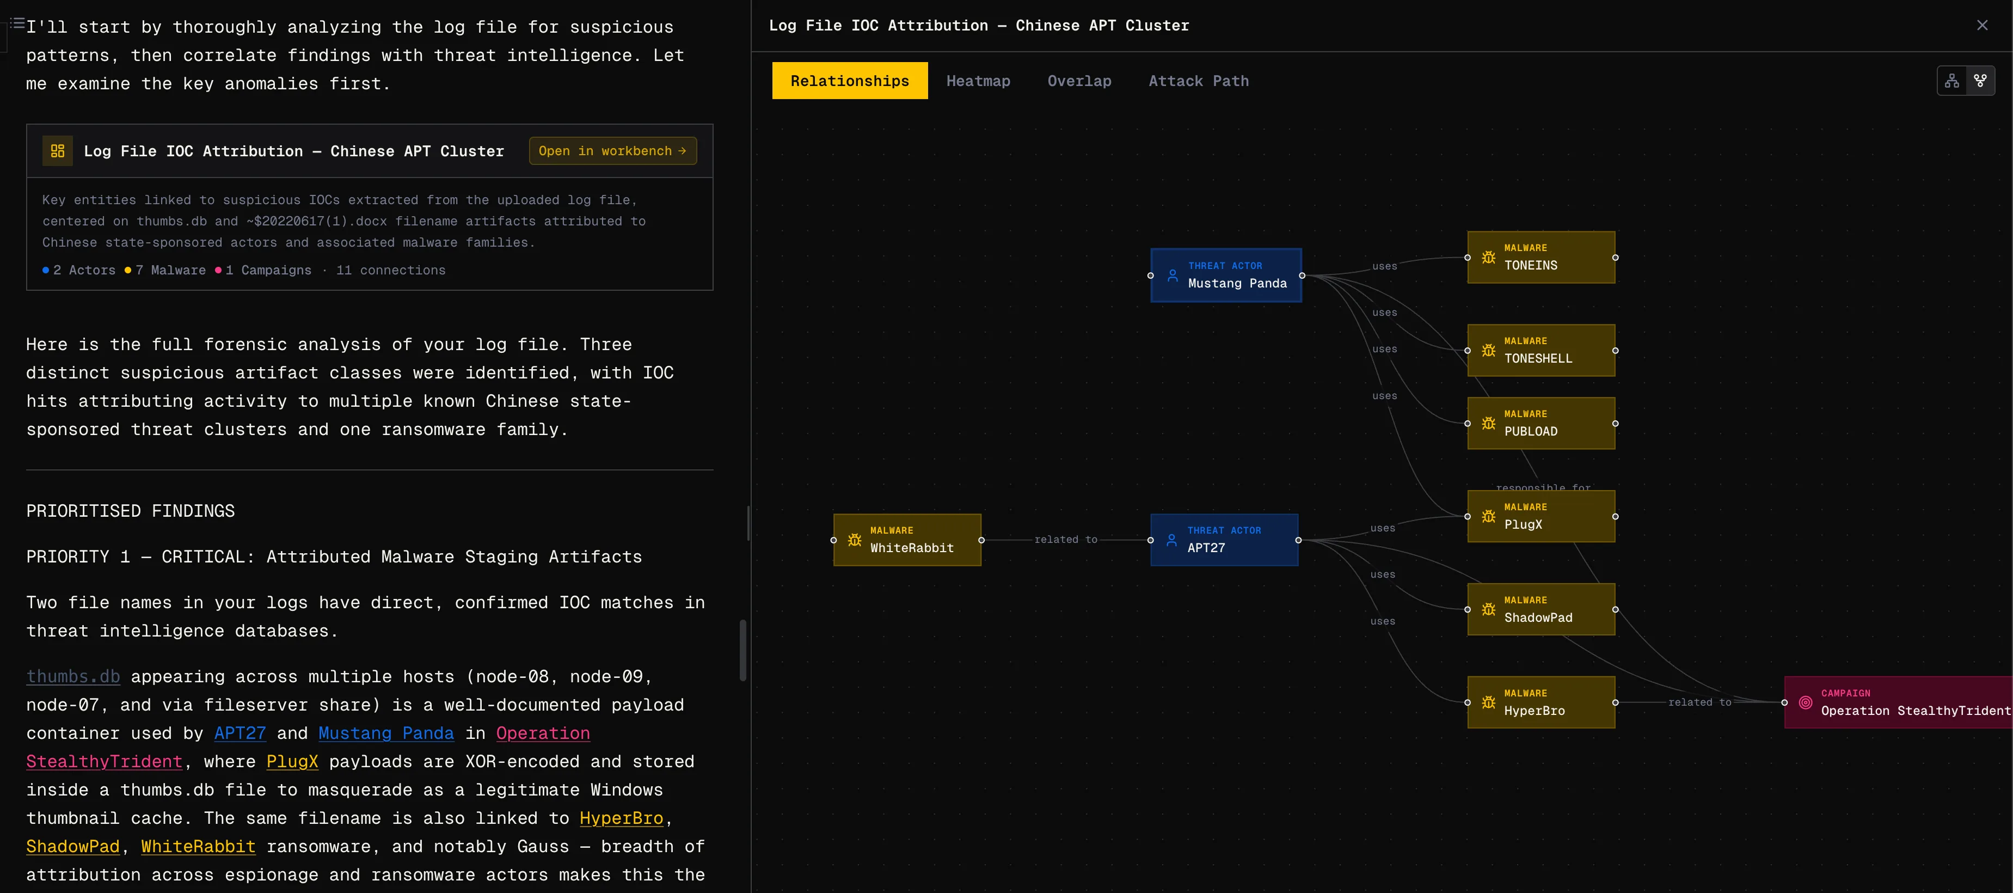The width and height of the screenshot is (2013, 893).
Task: Open the conversation outline icon top-left
Action: click(x=16, y=23)
